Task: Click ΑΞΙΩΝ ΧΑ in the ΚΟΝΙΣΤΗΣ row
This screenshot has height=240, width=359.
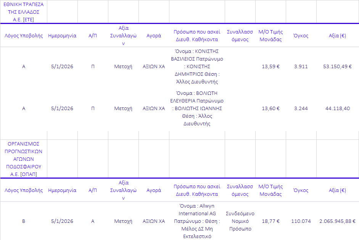Action: pyautogui.click(x=154, y=67)
